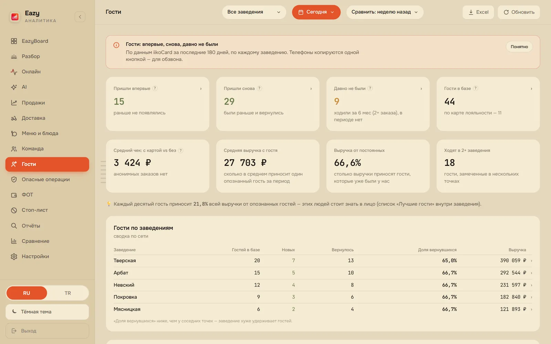Expand the Давно не были card arrow
Image resolution: width=551 pixels, height=344 pixels.
click(x=421, y=88)
